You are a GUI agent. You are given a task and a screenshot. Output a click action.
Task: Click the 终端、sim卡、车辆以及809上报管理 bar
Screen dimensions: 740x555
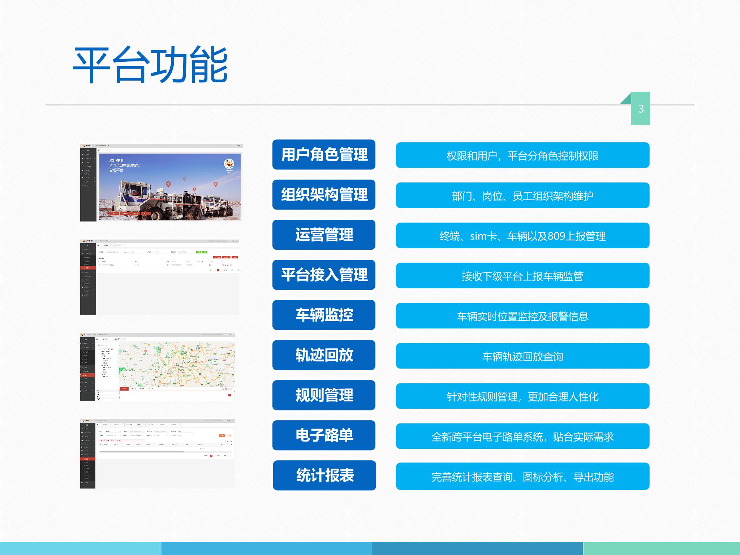point(522,236)
